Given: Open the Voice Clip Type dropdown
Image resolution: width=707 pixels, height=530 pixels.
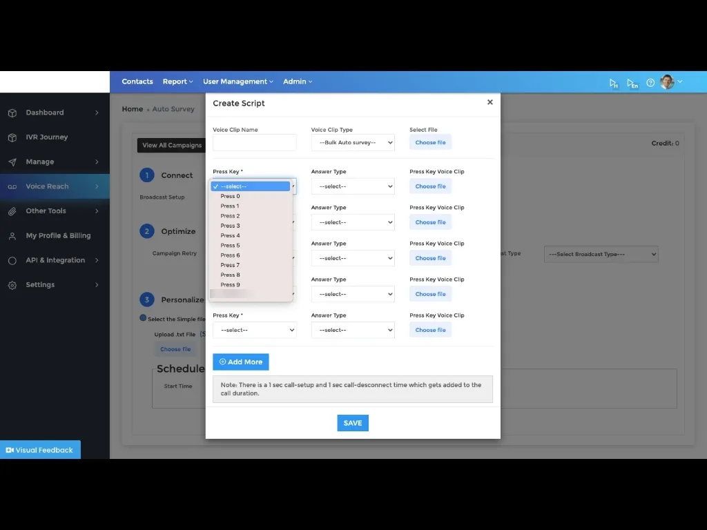Looking at the screenshot, I should coord(353,142).
